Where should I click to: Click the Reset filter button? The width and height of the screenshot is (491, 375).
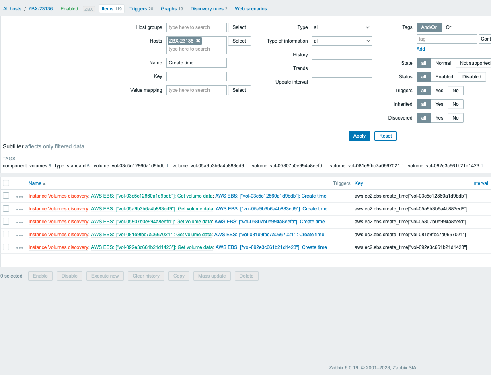(x=385, y=136)
